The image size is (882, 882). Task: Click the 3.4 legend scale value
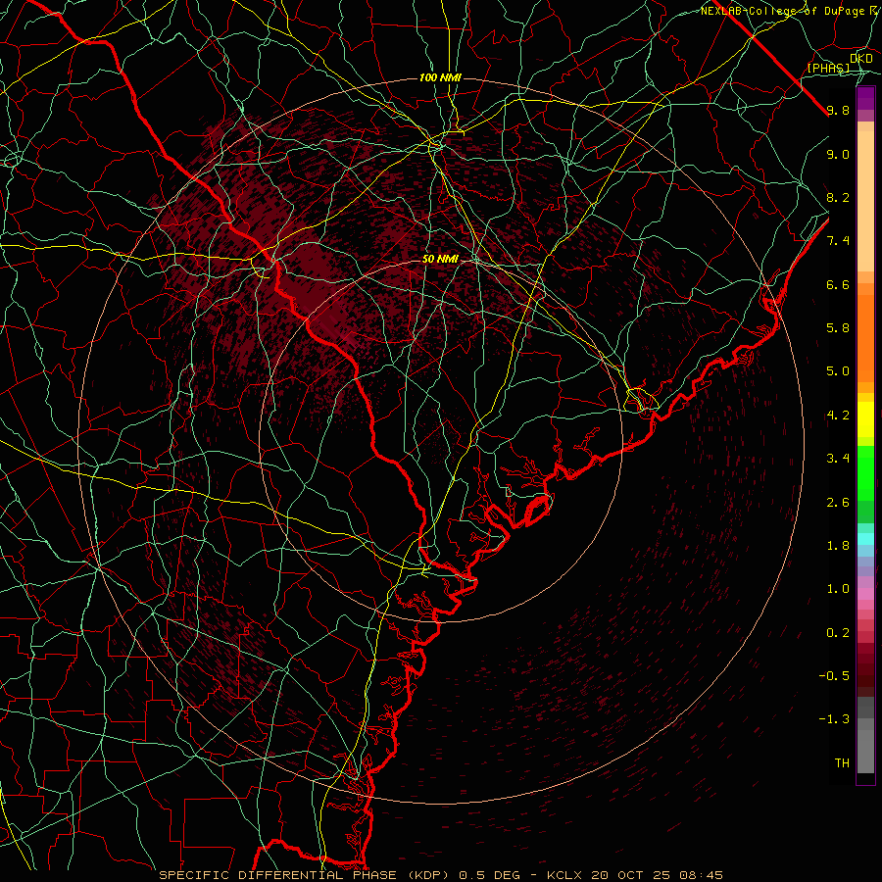[x=838, y=459]
